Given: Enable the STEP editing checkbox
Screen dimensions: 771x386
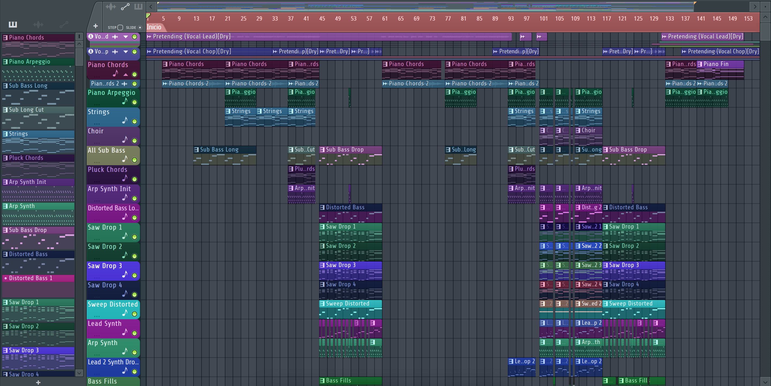Looking at the screenshot, I should (120, 28).
